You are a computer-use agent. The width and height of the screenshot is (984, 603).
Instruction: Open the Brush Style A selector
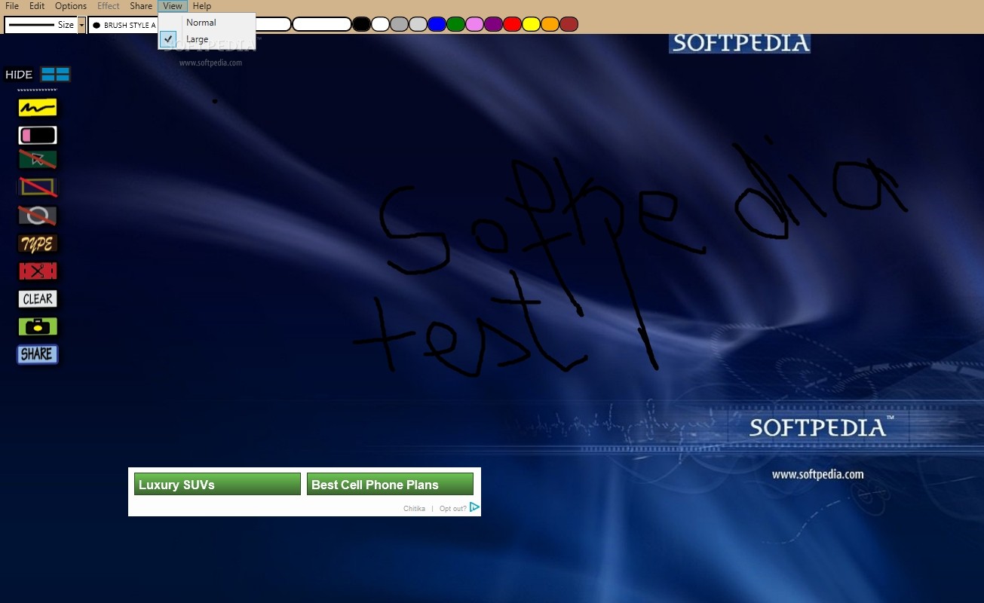click(123, 25)
